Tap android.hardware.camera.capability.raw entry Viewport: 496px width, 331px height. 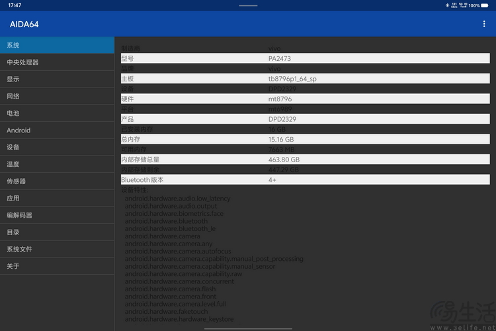click(x=183, y=274)
